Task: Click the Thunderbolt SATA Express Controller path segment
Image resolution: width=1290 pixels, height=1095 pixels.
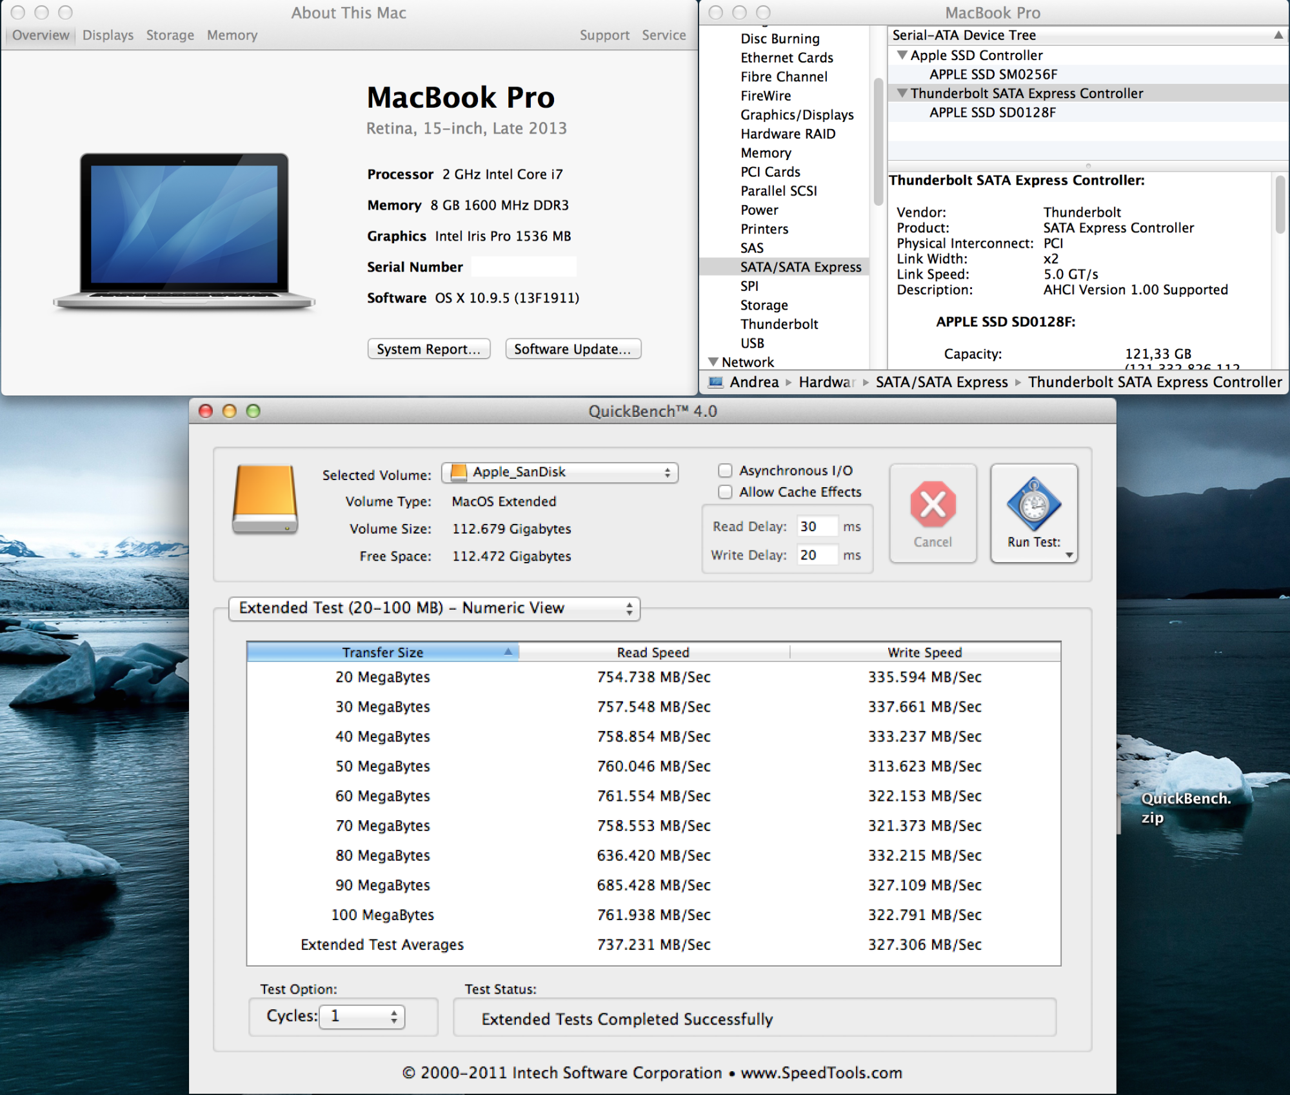Action: coord(1155,382)
